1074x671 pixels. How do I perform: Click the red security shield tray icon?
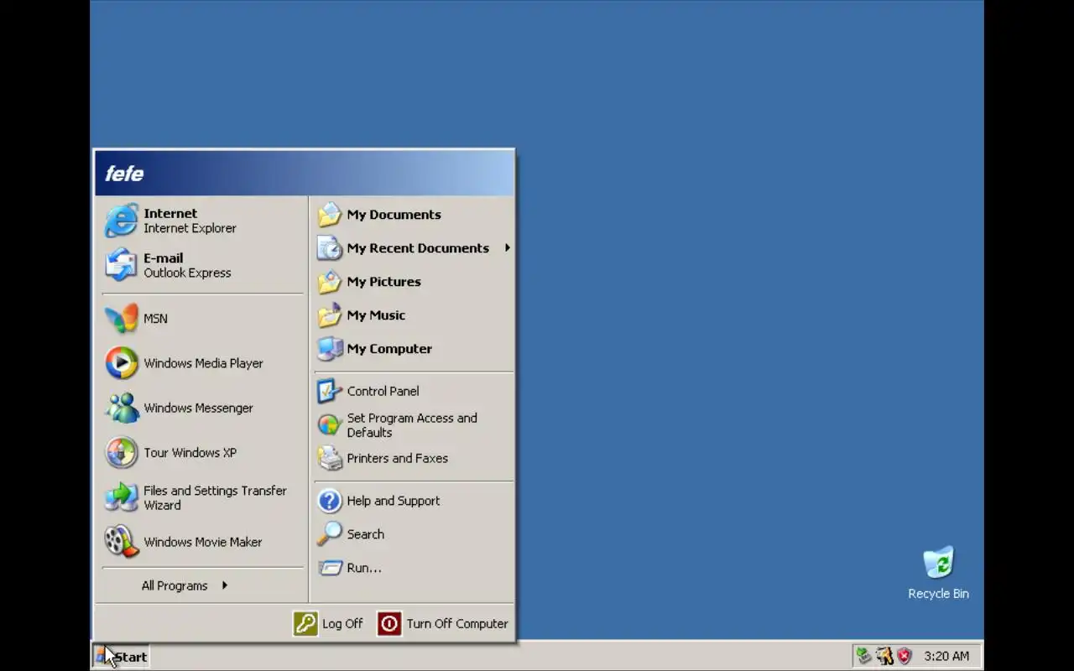(x=905, y=656)
